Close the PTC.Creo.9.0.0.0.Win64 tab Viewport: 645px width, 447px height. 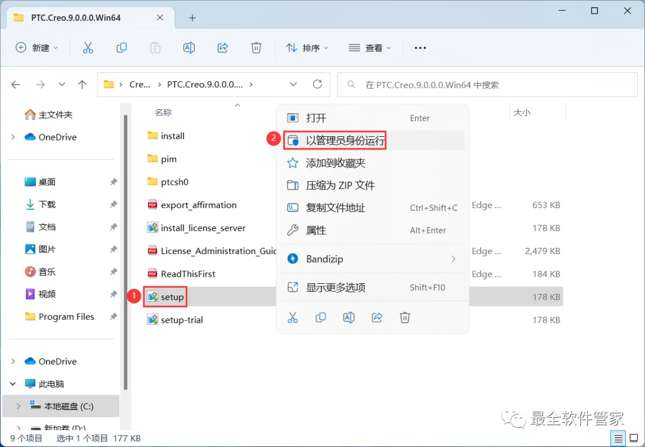(x=160, y=18)
